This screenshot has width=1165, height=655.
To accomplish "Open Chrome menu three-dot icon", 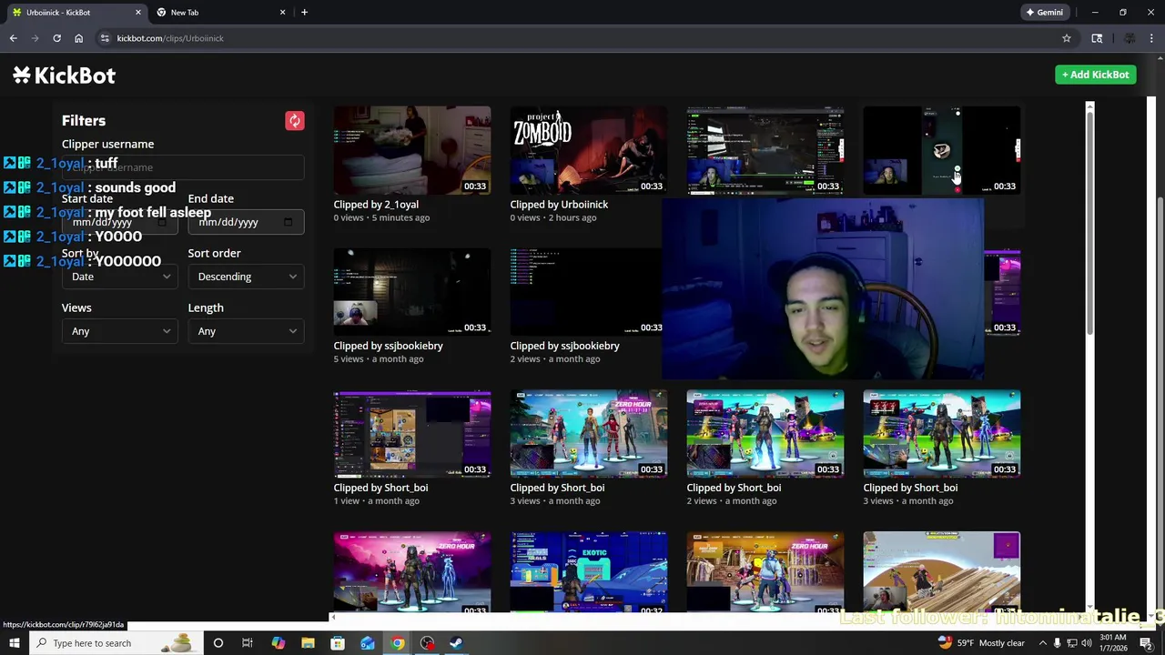I will tap(1152, 38).
